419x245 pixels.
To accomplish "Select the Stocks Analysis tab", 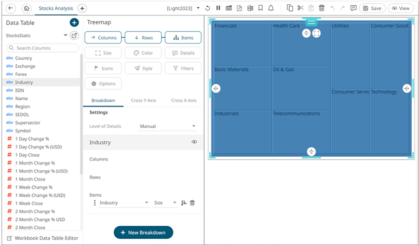I will point(56,8).
